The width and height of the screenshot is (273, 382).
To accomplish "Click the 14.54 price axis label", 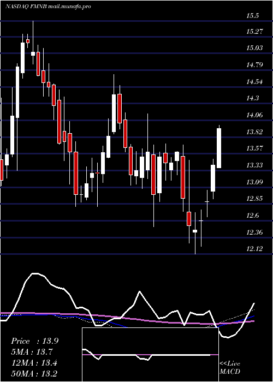I will [x=255, y=82].
